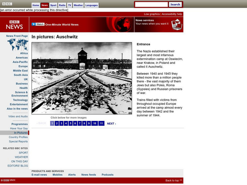
Task: Click the world map graphic in sidebar
Action: (x=18, y=45)
